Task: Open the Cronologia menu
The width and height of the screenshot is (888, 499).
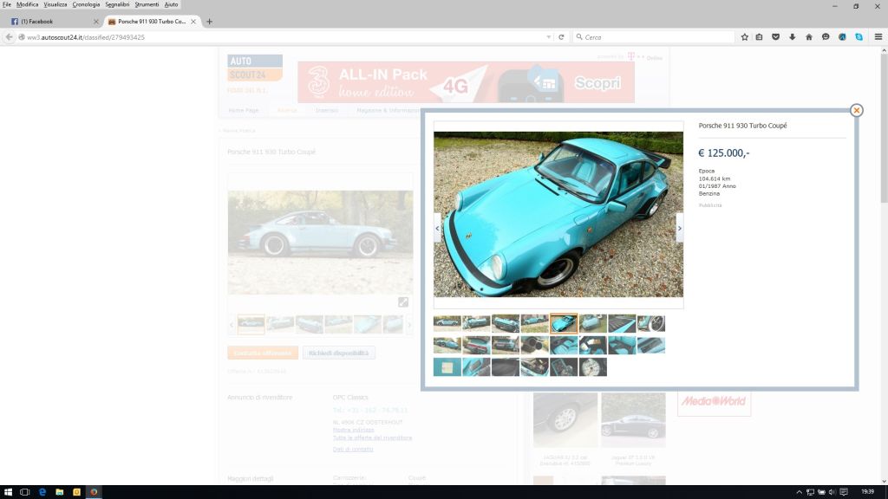Action: tap(86, 4)
